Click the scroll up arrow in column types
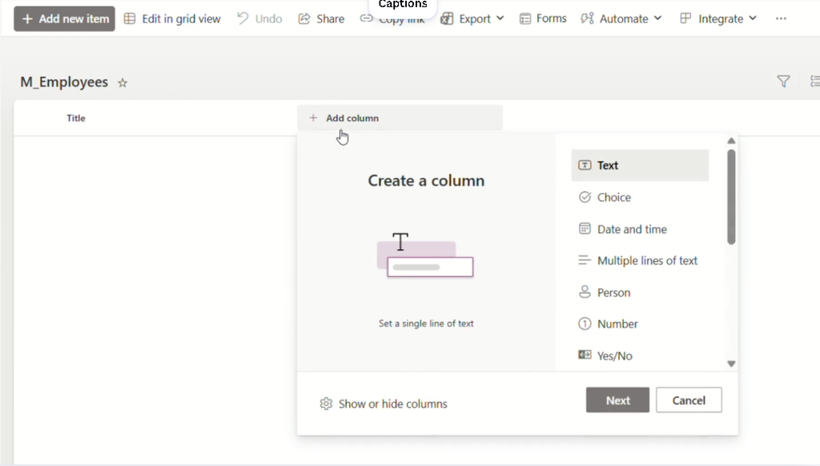The width and height of the screenshot is (820, 466). (731, 141)
